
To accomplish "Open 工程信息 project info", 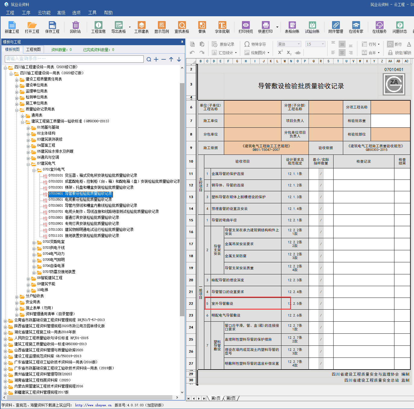I will [x=98, y=27].
